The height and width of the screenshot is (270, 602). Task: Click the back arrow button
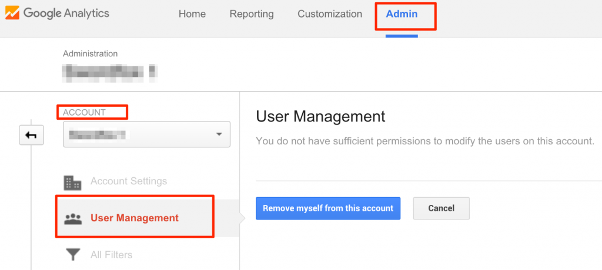32,135
